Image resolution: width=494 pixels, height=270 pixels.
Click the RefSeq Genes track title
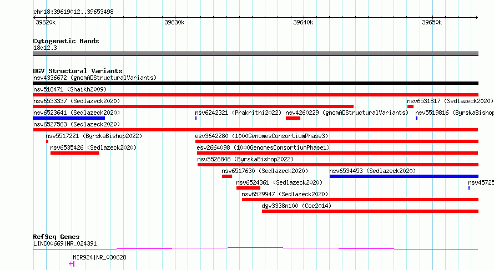coord(56,237)
